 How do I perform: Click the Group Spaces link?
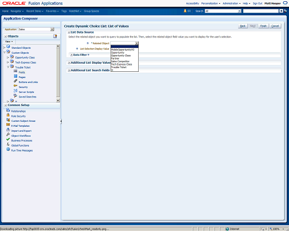pos(91,11)
